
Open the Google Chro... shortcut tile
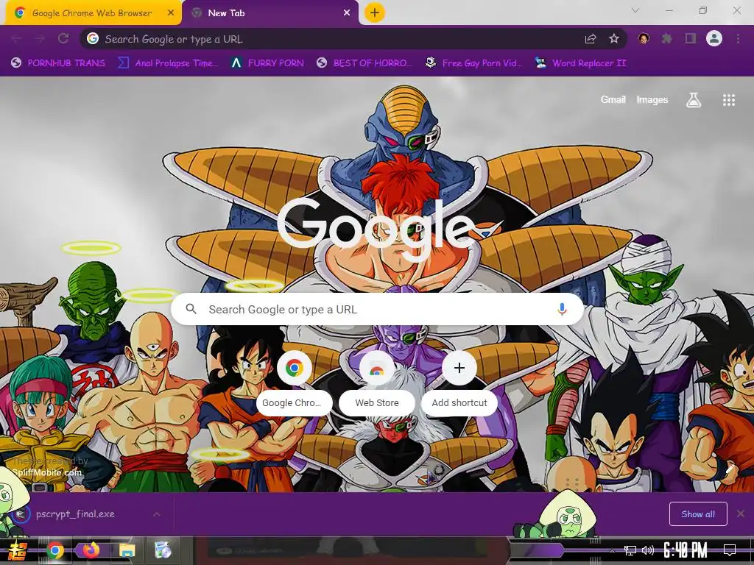(295, 384)
